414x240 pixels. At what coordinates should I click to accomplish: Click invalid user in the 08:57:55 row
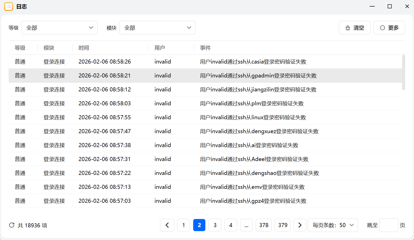[163, 117]
